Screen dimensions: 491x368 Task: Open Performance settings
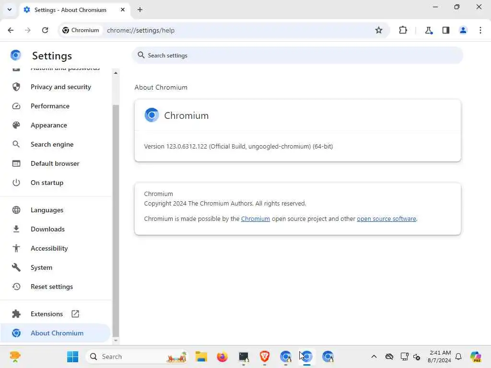tap(56, 106)
